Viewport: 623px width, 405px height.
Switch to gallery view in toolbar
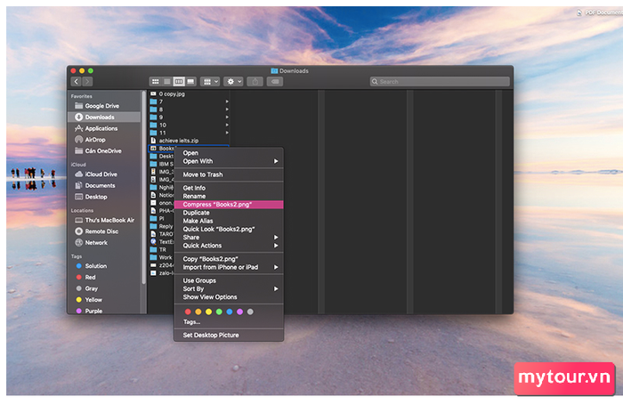tap(190, 81)
